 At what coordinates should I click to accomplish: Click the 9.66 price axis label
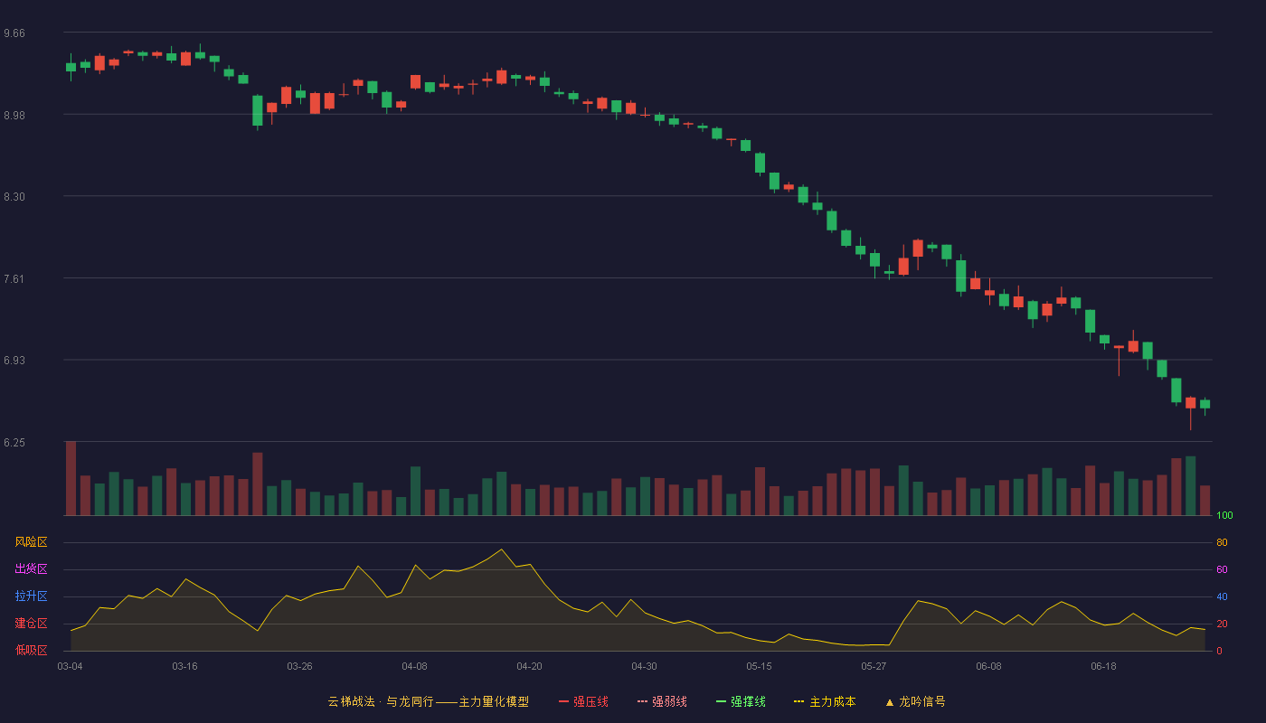[14, 33]
